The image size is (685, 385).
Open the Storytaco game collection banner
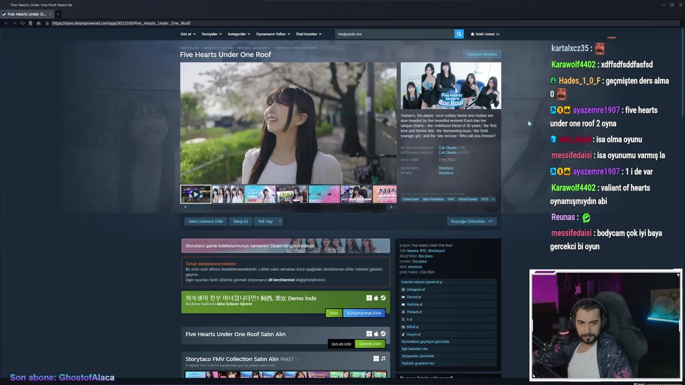[x=286, y=245]
